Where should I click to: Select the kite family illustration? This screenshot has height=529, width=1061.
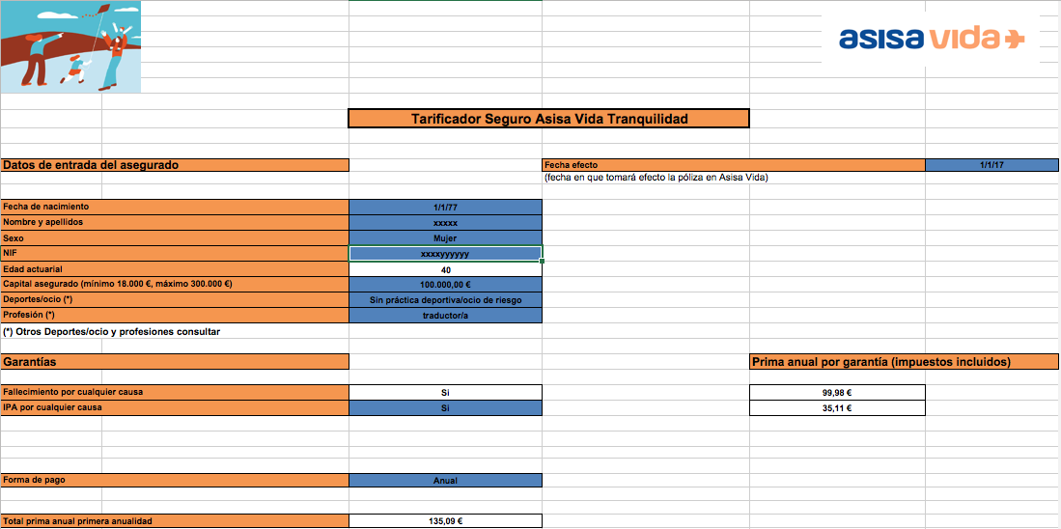(x=70, y=46)
